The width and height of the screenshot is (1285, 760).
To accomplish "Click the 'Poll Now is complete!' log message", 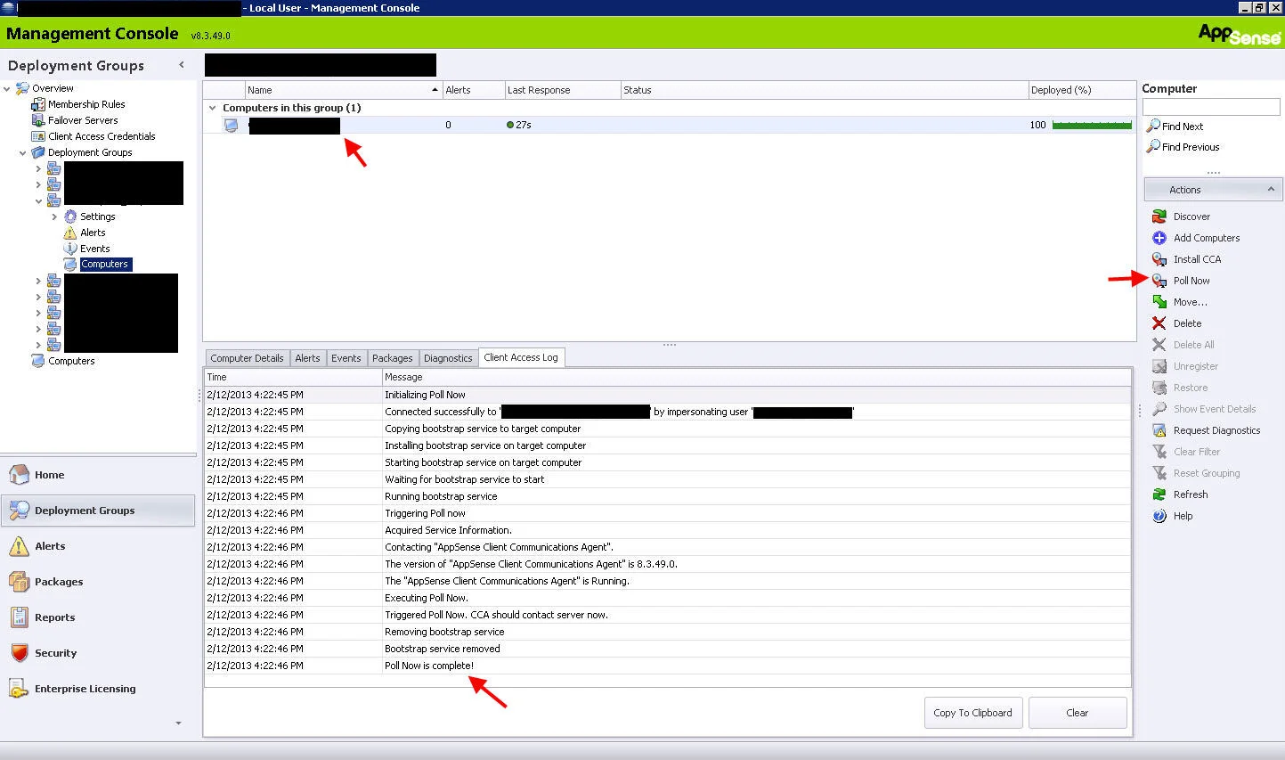I will (429, 666).
